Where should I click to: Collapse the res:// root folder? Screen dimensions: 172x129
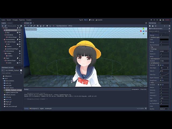pyautogui.click(x=2, y=78)
